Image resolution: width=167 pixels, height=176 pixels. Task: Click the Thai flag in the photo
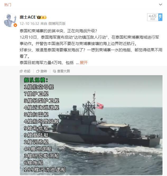100,106
